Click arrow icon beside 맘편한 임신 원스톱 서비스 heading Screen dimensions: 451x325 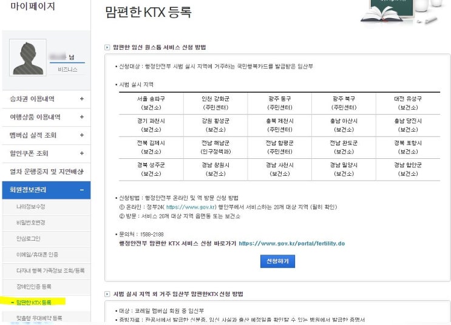pos(107,47)
